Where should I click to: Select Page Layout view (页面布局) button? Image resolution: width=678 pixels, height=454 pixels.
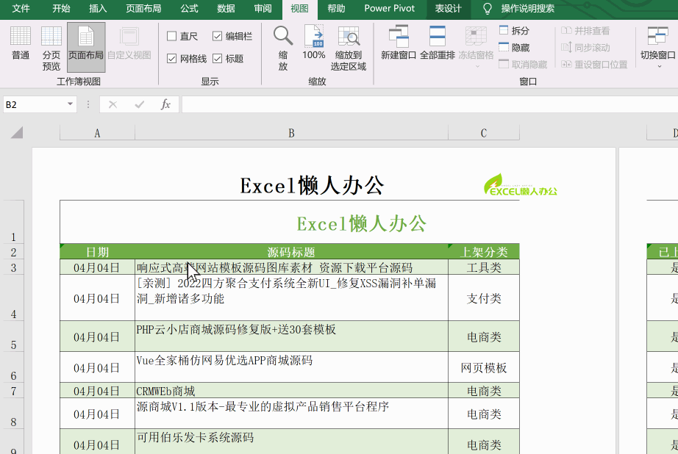click(x=86, y=47)
